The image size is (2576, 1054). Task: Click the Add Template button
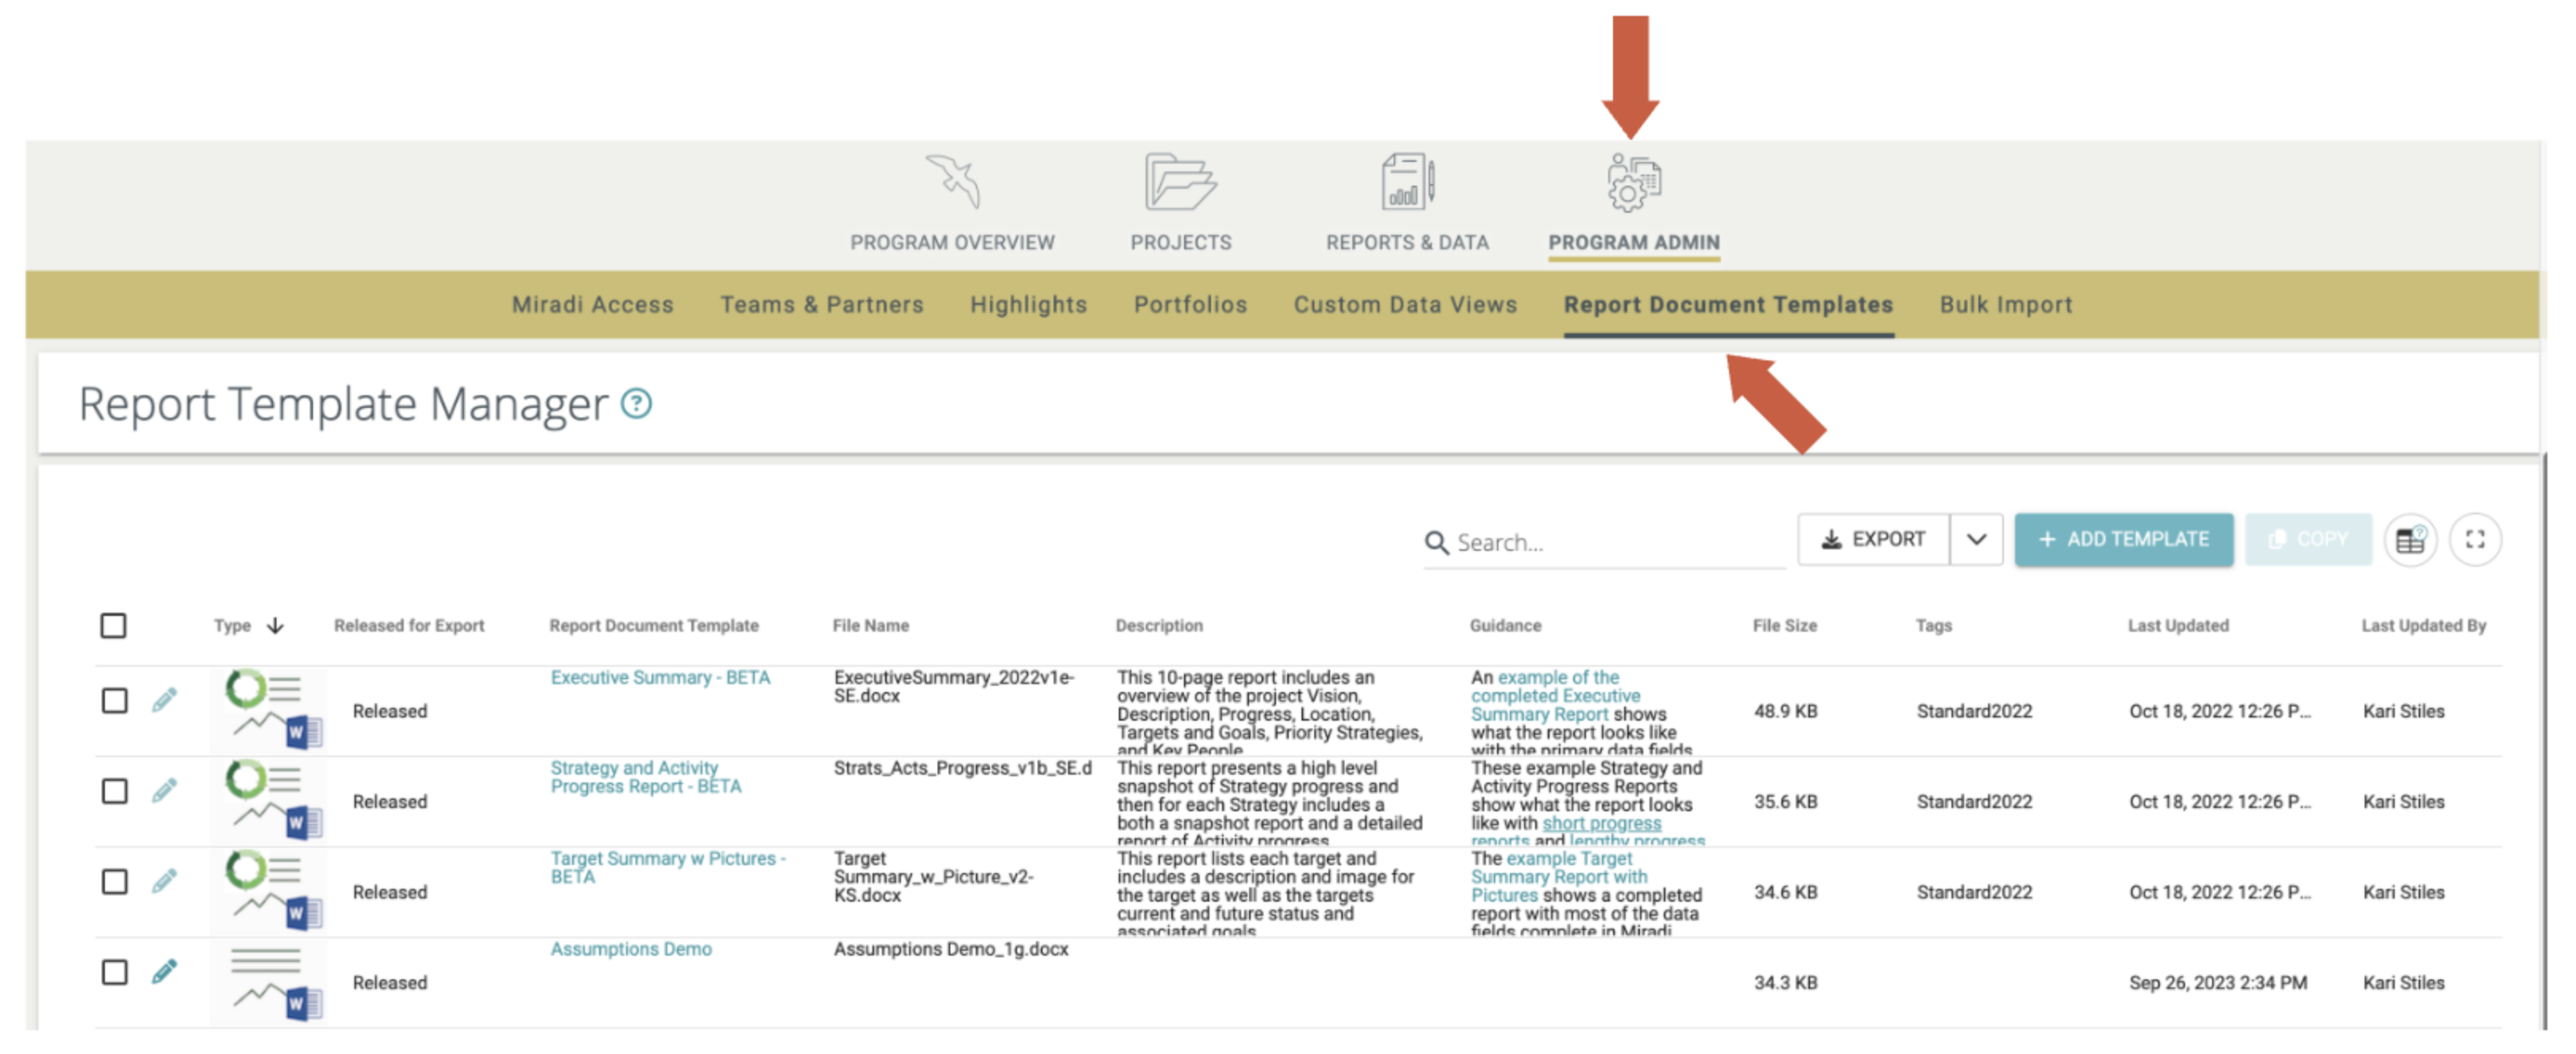(2124, 540)
